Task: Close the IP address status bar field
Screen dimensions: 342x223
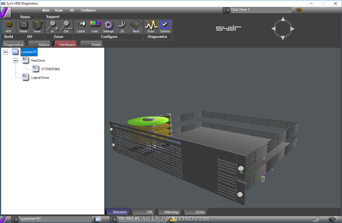Action: click(x=115, y=219)
